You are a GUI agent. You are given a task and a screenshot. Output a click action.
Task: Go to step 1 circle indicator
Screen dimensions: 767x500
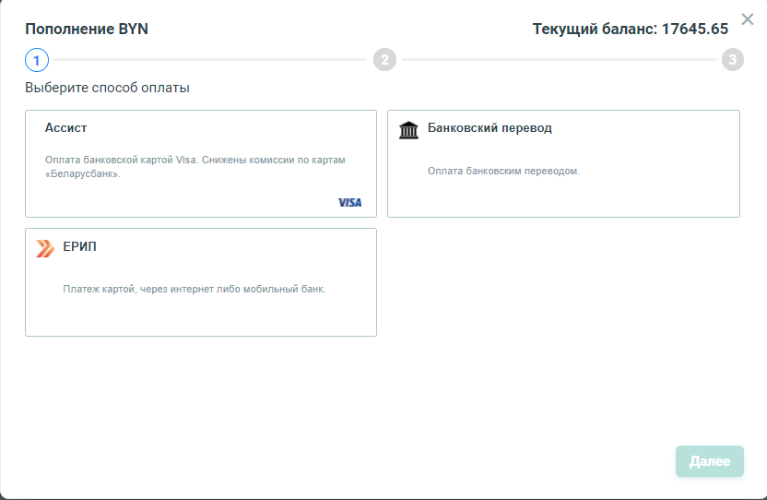[x=37, y=60]
